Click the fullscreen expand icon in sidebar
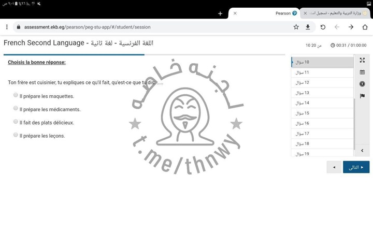Screen dimensions: 373x233 362,61
